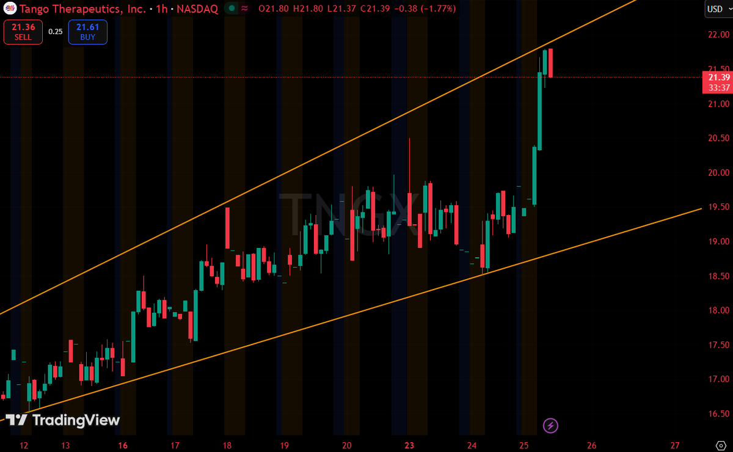Click date label 16 on time axis
Image resolution: width=733 pixels, height=452 pixels.
(x=123, y=445)
